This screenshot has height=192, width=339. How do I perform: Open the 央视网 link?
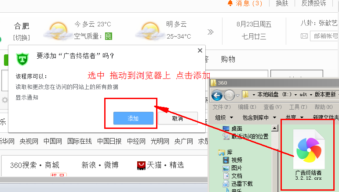29,141
